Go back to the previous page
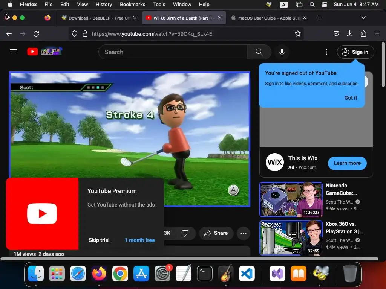 9,33
